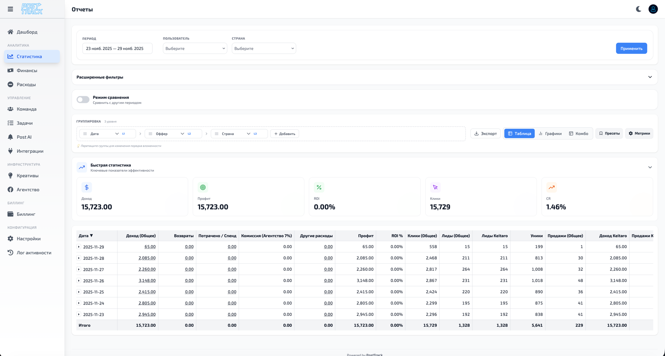The width and height of the screenshot is (665, 356).
Task: Go to Интеграции in sidebar
Action: pyautogui.click(x=30, y=151)
